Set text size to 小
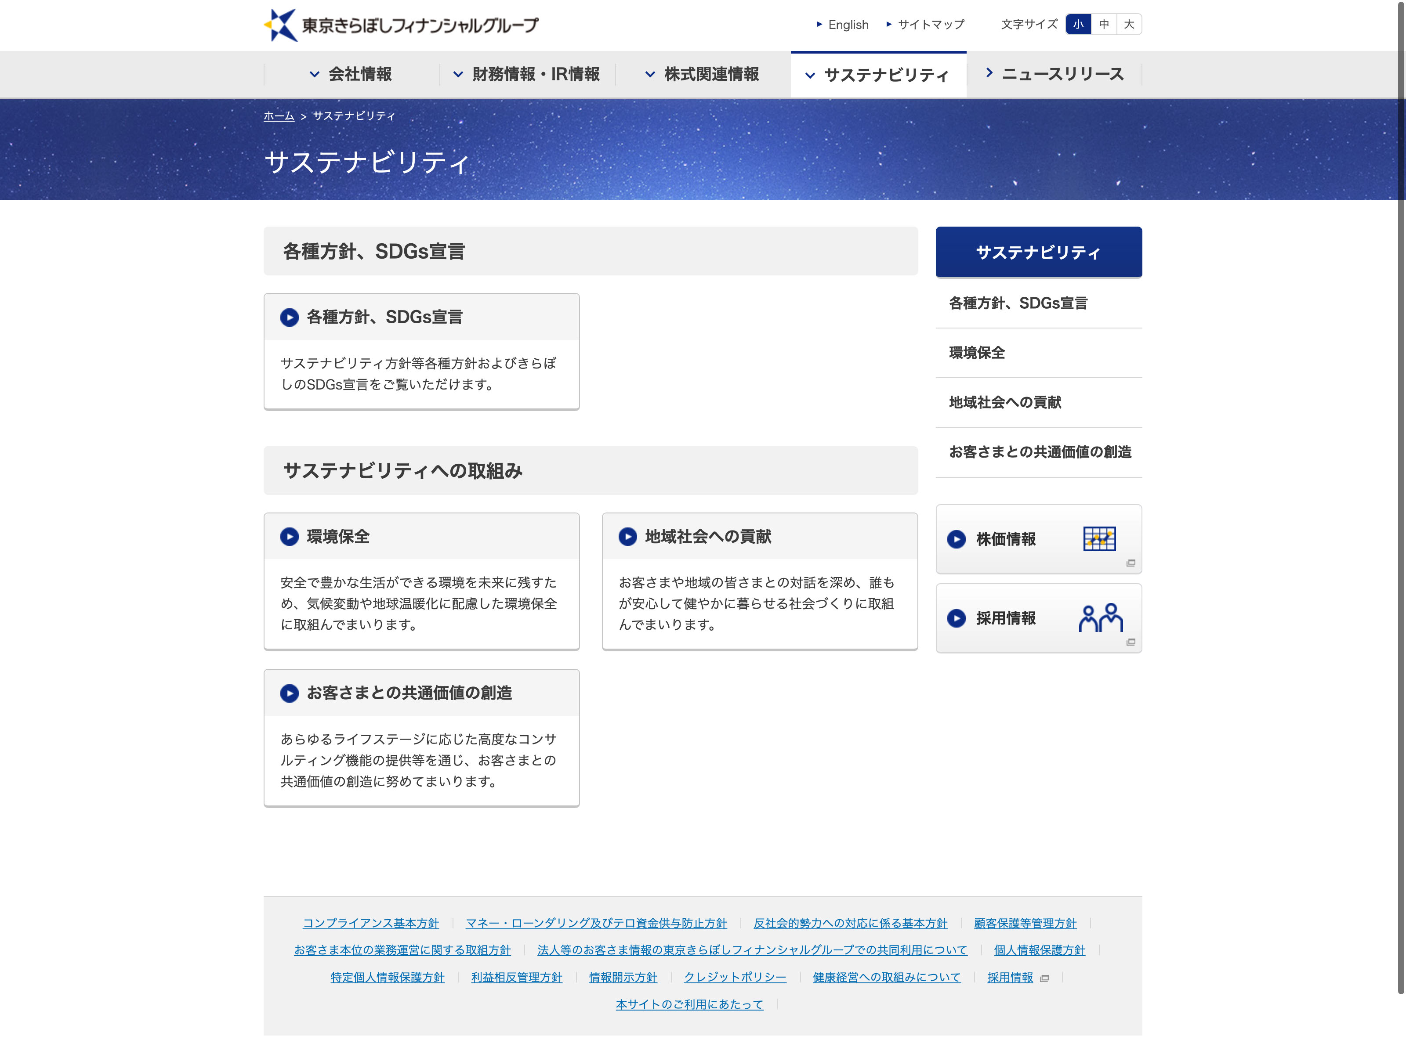 [x=1078, y=24]
